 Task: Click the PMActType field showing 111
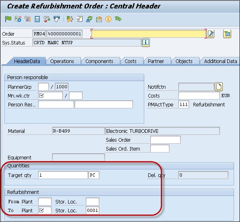[x=184, y=104]
